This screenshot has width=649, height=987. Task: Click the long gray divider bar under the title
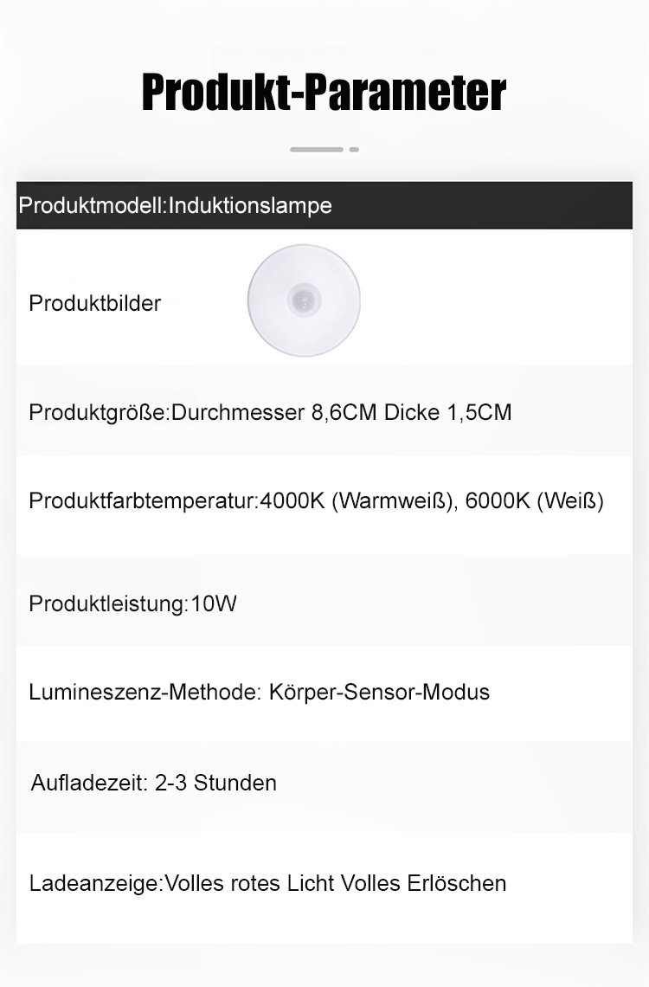point(317,150)
